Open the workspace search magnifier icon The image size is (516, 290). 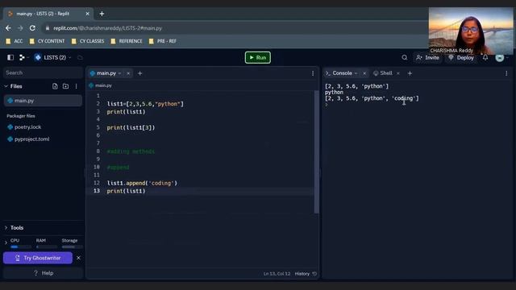405,57
